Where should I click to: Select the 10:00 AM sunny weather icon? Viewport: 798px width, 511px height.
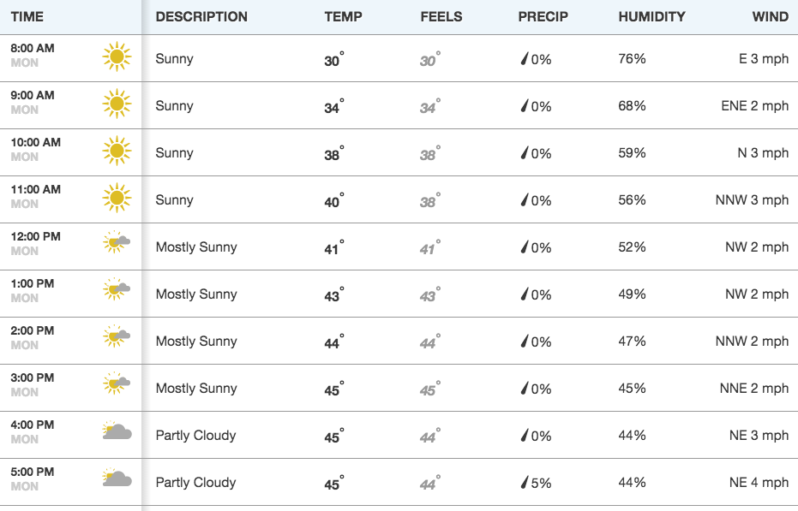point(117,151)
